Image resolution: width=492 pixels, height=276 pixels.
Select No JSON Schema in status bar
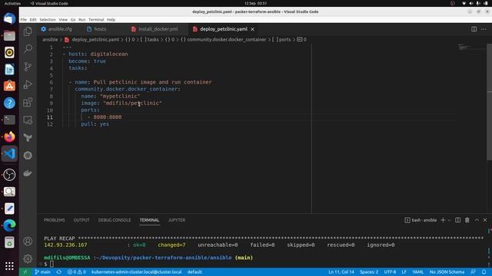(x=447, y=272)
